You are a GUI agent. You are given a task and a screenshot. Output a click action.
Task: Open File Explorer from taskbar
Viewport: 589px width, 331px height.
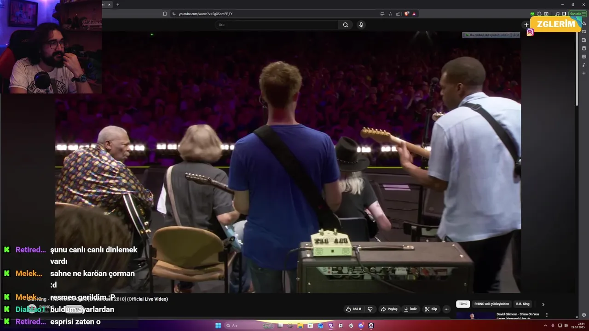(x=300, y=325)
